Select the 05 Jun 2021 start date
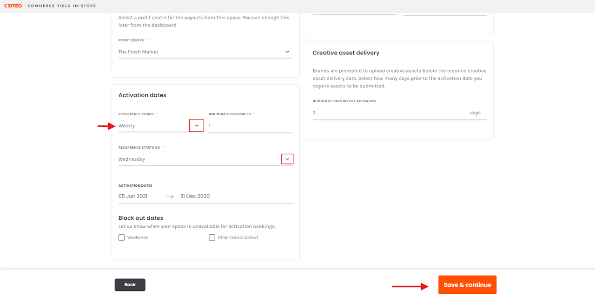The height and width of the screenshot is (297, 595). (133, 197)
